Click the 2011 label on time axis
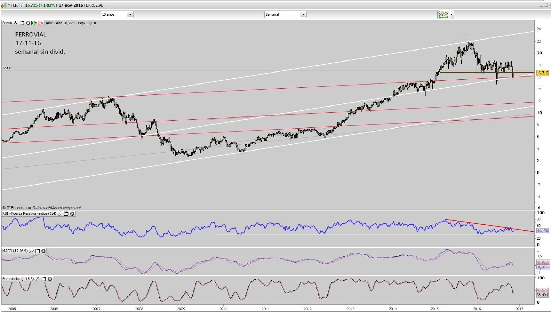Viewport: 551px width, 312px height. [x=266, y=309]
